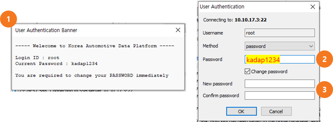Click the orange number 1 marker
The image size is (333, 122).
[9, 19]
